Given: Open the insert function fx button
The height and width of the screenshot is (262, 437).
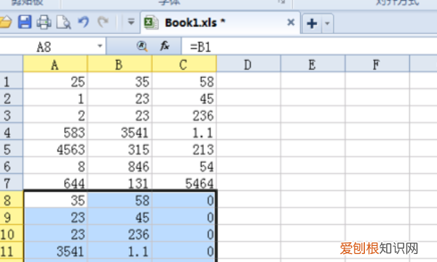Looking at the screenshot, I should (x=165, y=46).
